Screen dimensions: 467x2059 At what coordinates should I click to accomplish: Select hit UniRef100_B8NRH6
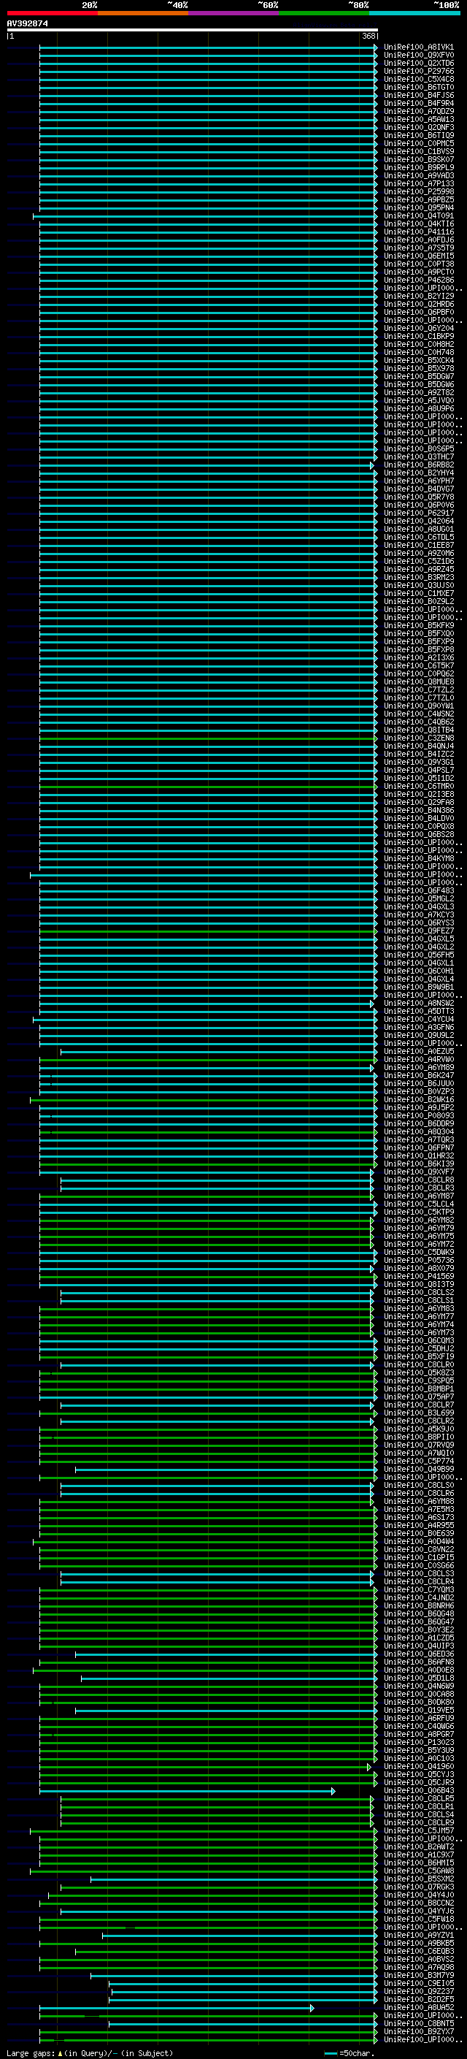pos(418,1606)
